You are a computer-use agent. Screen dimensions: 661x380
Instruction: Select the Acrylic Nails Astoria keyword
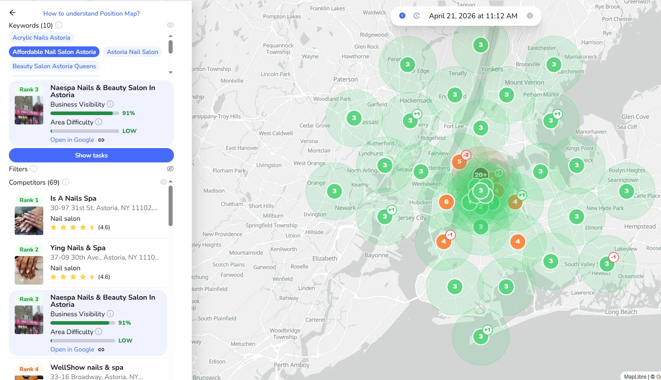(x=41, y=37)
